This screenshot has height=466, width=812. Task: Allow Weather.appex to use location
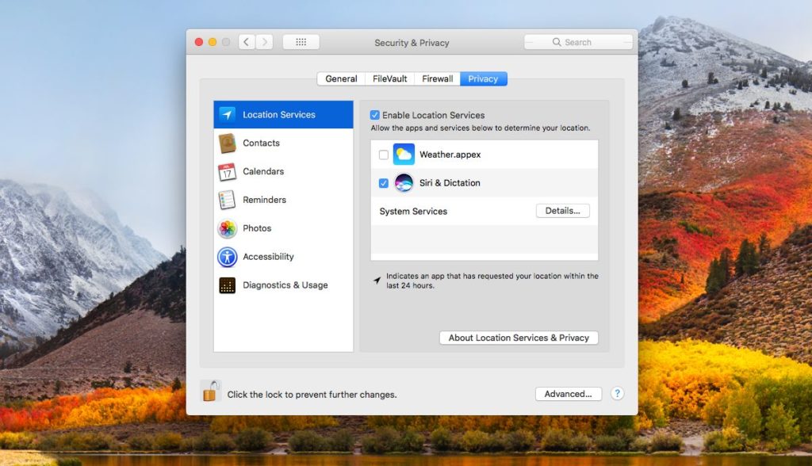(x=385, y=154)
